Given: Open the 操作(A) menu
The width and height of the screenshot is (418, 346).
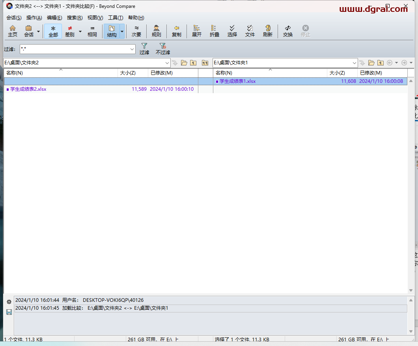Looking at the screenshot, I should click(34, 18).
